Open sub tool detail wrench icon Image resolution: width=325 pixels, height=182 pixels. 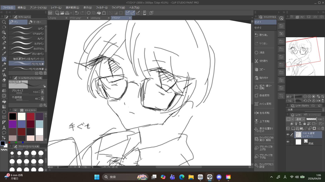click(x=45, y=105)
